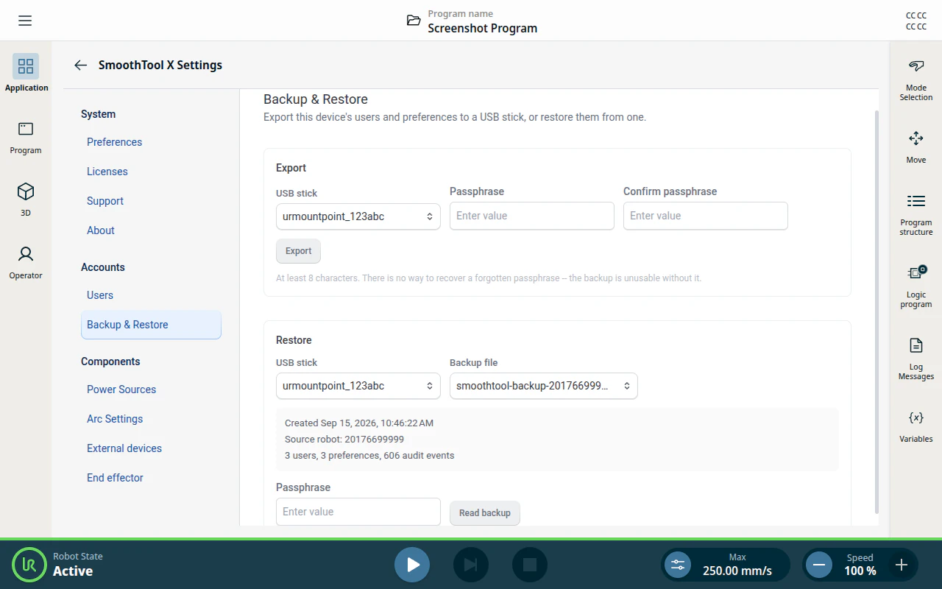Increase speed with the plus button
The image size is (942, 589).
pyautogui.click(x=902, y=565)
